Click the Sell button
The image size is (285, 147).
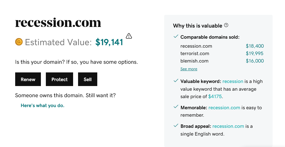(88, 79)
